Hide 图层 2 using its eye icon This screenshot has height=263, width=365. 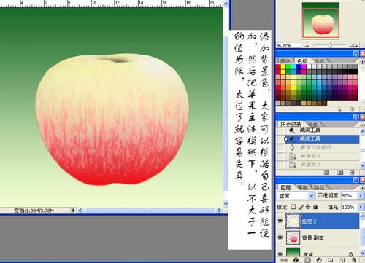pyautogui.click(x=280, y=221)
